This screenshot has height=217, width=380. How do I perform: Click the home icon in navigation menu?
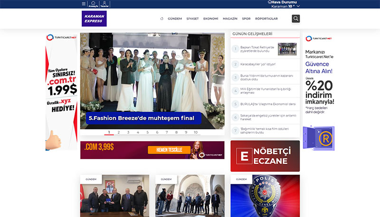tap(161, 19)
